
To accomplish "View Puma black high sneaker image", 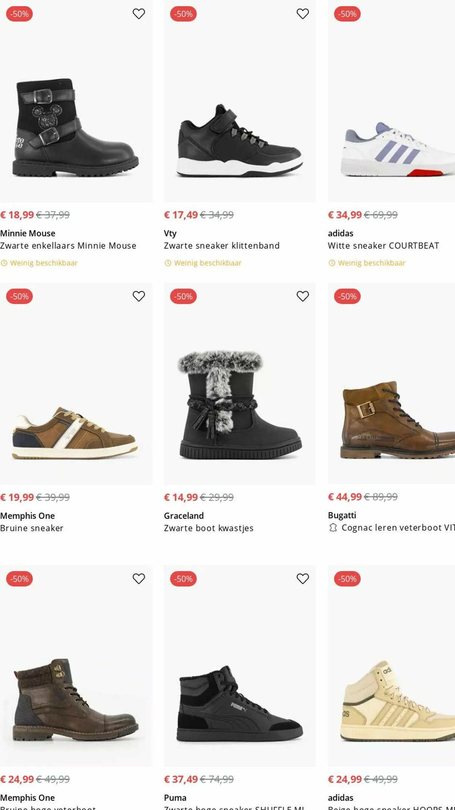I will coord(239,703).
